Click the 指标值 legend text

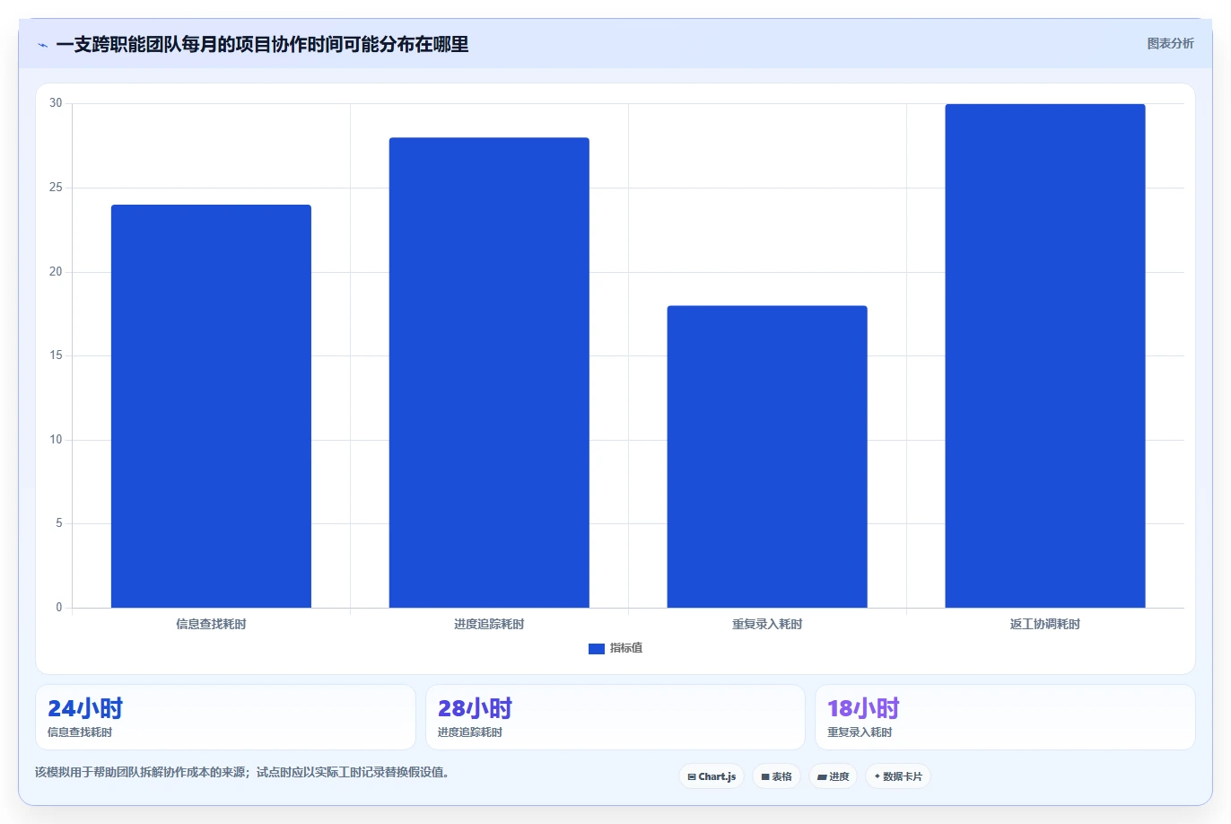point(626,648)
